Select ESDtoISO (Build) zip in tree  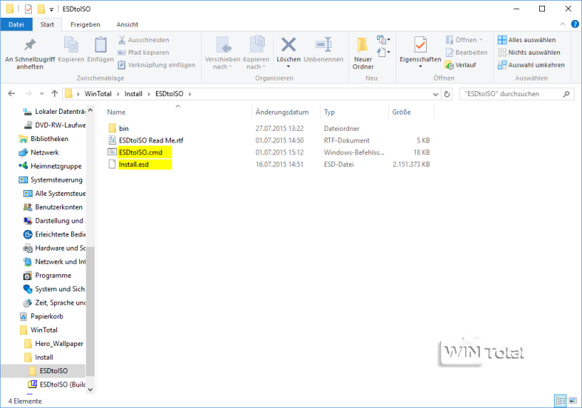(62, 384)
